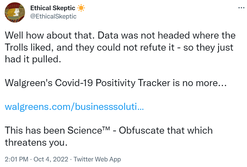Open the @EthicalSkeptic handle link

(x=53, y=16)
